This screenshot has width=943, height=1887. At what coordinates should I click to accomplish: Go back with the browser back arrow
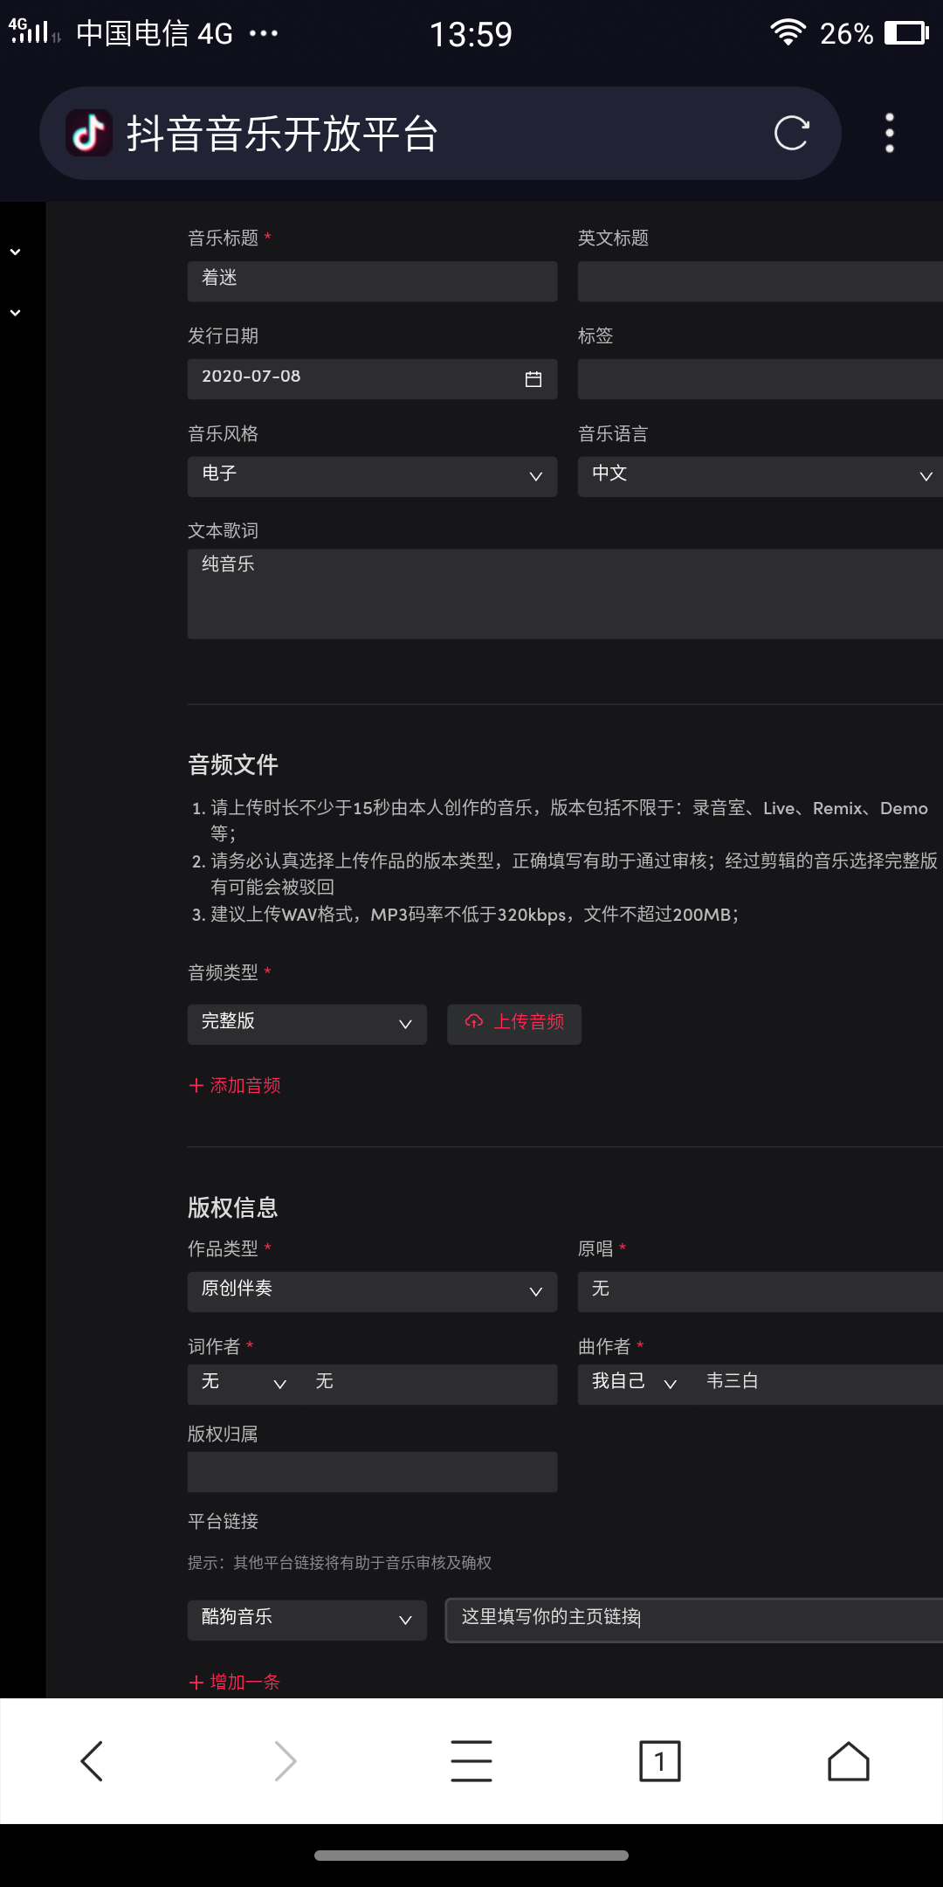coord(93,1760)
